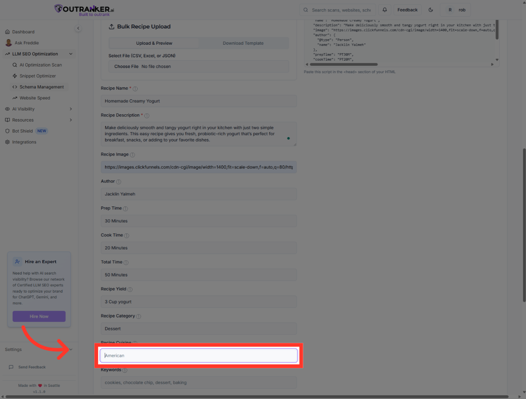Click the page vertical scrollbar
This screenshot has height=399, width=526.
coord(524,225)
